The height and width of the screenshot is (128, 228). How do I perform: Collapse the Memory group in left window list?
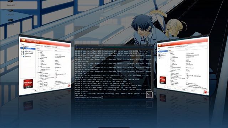[39, 59]
